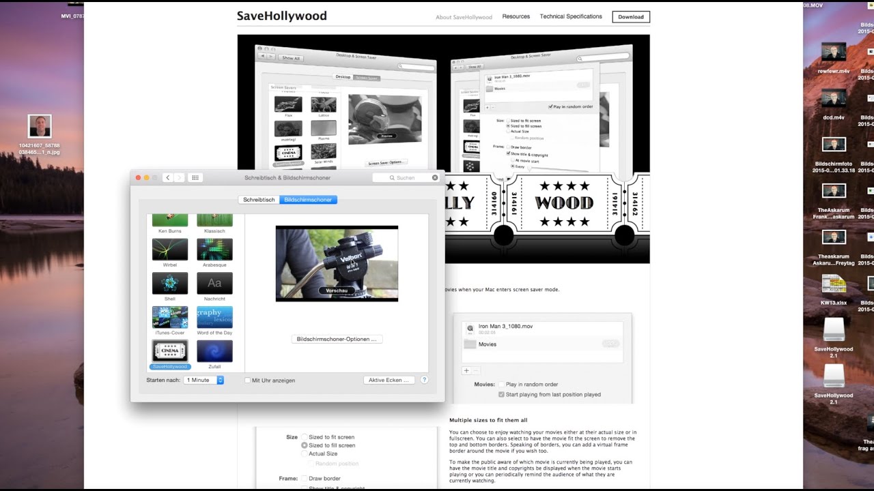874x491 pixels.
Task: Open Theaskarum Askaru...Freytag desktop file
Action: pyautogui.click(x=834, y=248)
